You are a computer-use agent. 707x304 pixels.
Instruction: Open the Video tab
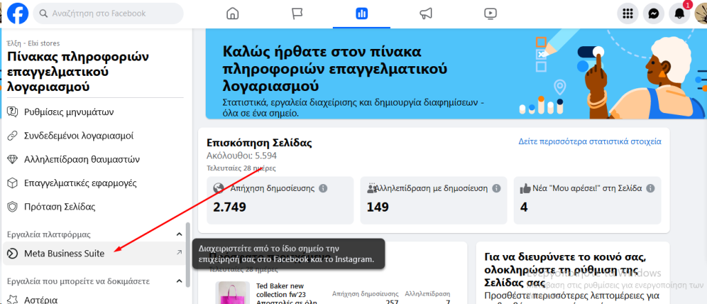click(x=490, y=14)
